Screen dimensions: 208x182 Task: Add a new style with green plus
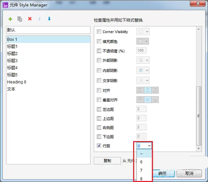click(10, 19)
